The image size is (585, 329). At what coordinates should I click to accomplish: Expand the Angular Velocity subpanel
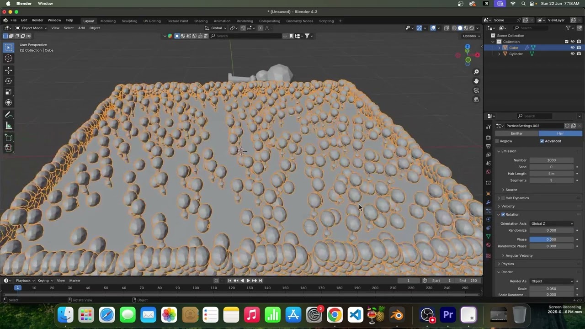click(x=519, y=255)
